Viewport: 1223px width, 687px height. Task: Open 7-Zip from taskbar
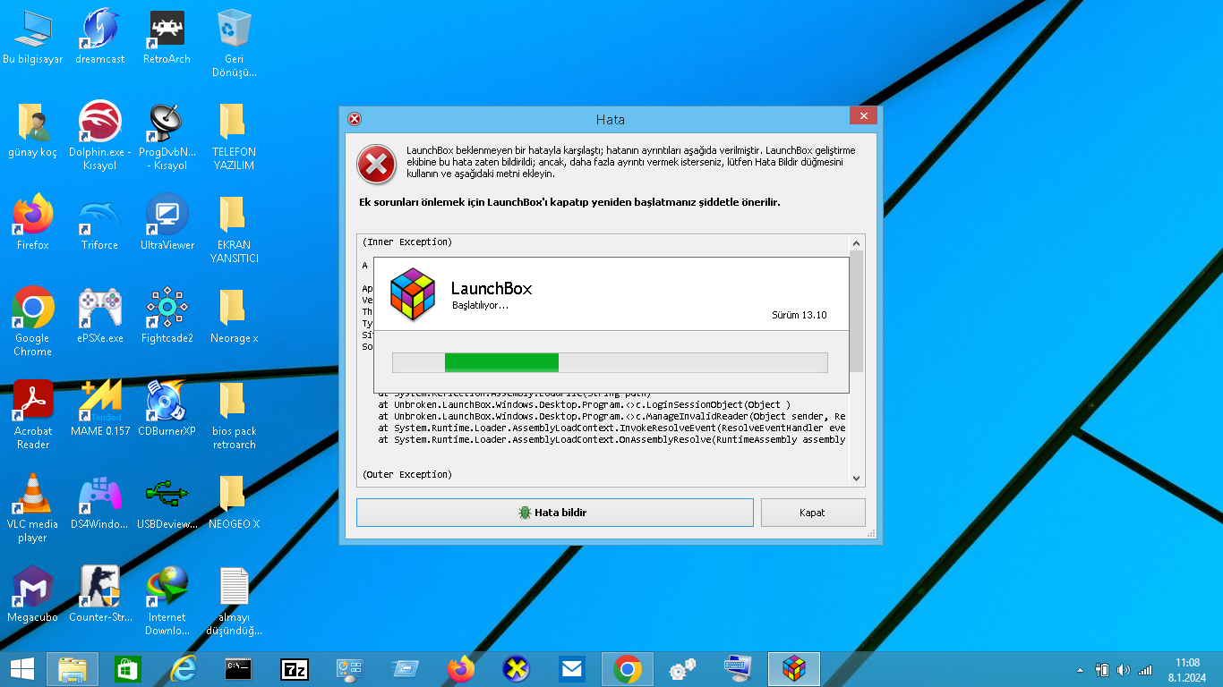coord(295,669)
